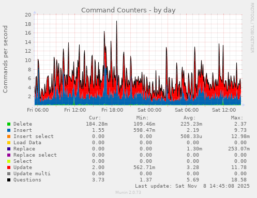The image size is (257, 198).
Task: Click the 'Insert select' legend label
Action: (34, 136)
